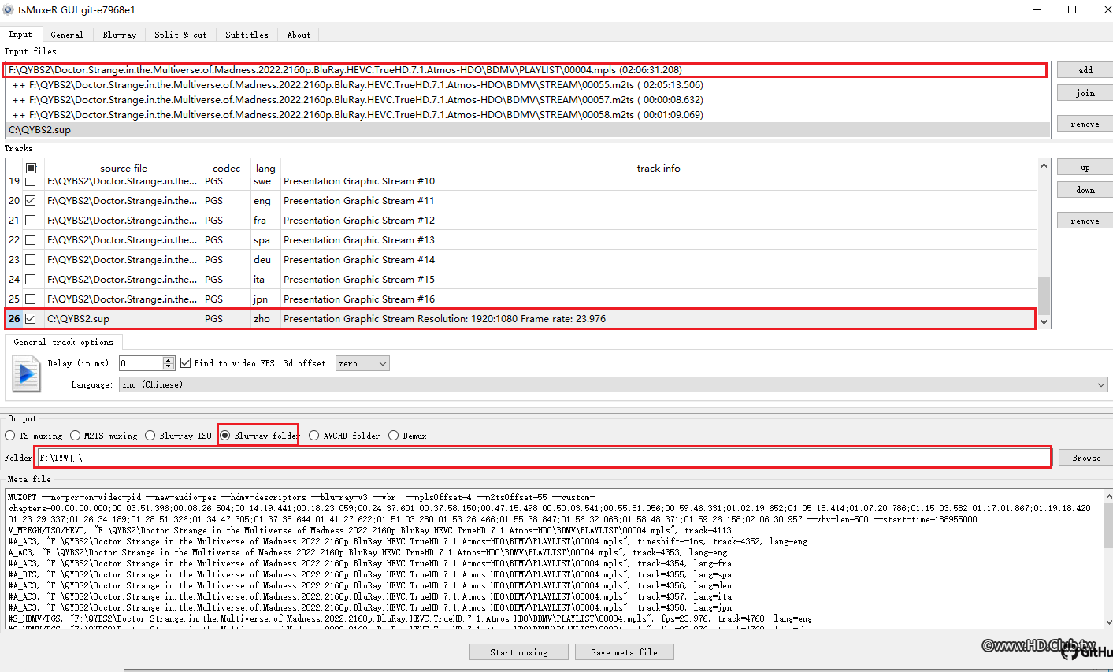Start muxing with the Start muxing button
This screenshot has width=1113, height=672.
[x=518, y=652]
